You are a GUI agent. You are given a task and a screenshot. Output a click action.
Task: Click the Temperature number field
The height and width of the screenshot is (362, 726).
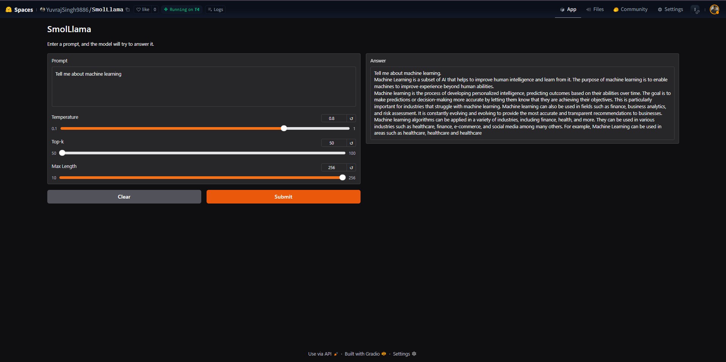click(334, 118)
